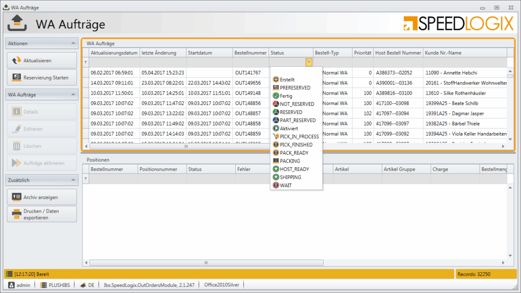The width and height of the screenshot is (521, 293).
Task: Click the PICK_IN_PROCESS cart icon
Action: click(276, 137)
